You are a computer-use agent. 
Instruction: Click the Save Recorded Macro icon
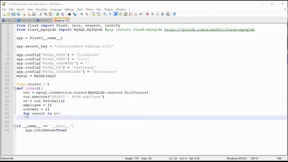click(168, 14)
